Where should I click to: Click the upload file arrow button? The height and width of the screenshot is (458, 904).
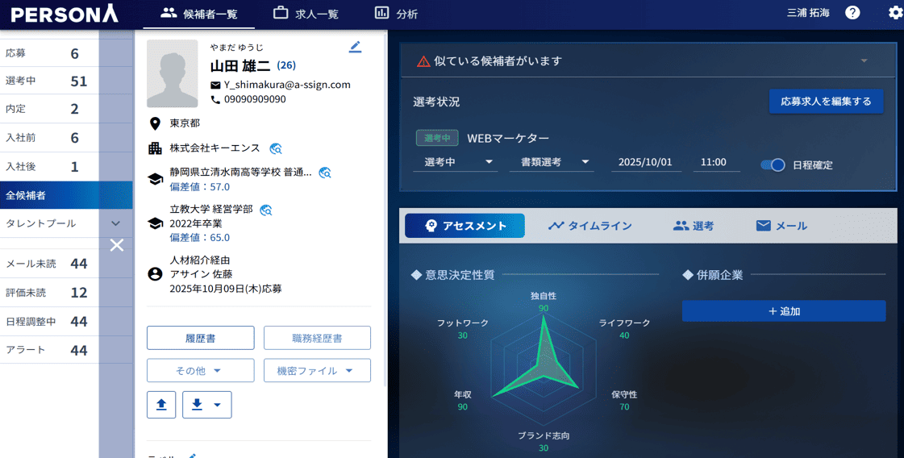click(161, 405)
